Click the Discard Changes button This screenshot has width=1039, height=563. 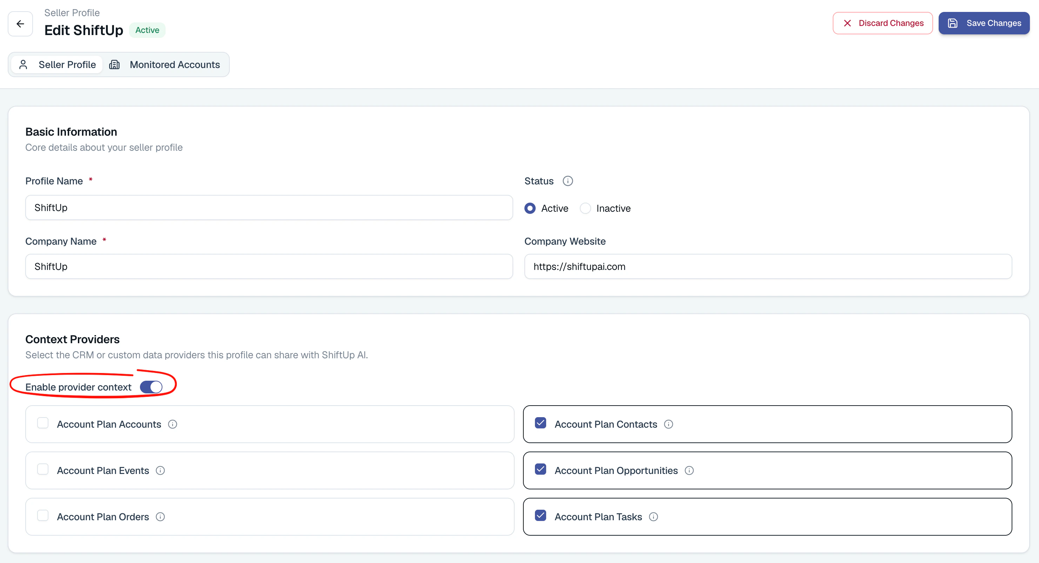(883, 23)
